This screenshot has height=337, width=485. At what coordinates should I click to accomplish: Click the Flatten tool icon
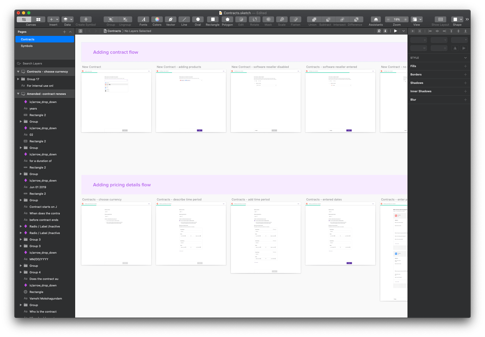pyautogui.click(x=296, y=19)
